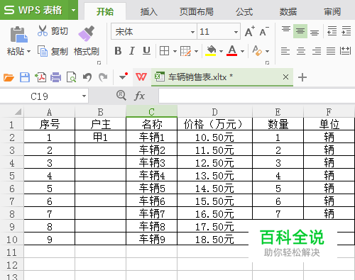Undo the last action

tap(87, 77)
